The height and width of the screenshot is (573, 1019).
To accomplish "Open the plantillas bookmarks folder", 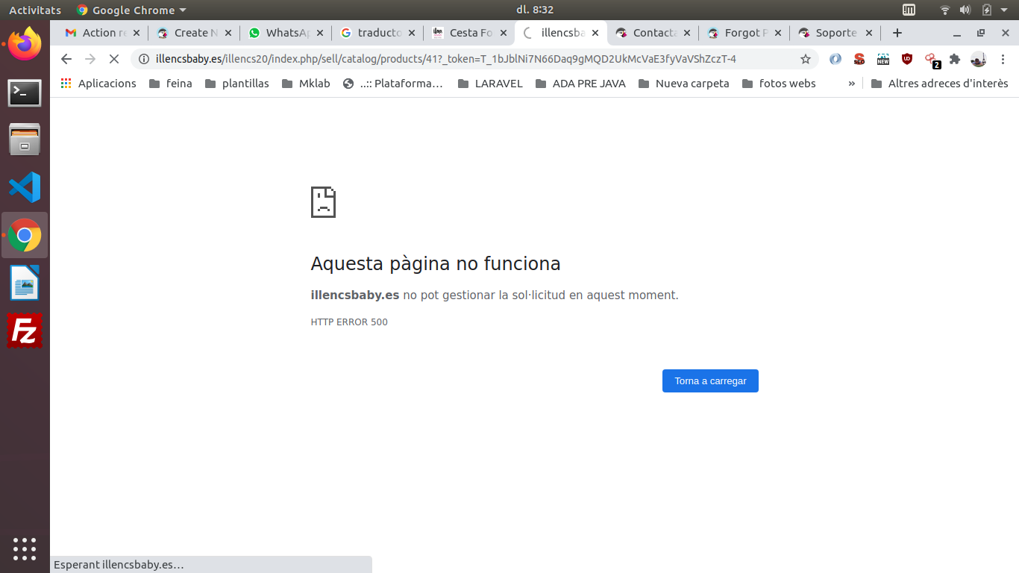I will [236, 84].
